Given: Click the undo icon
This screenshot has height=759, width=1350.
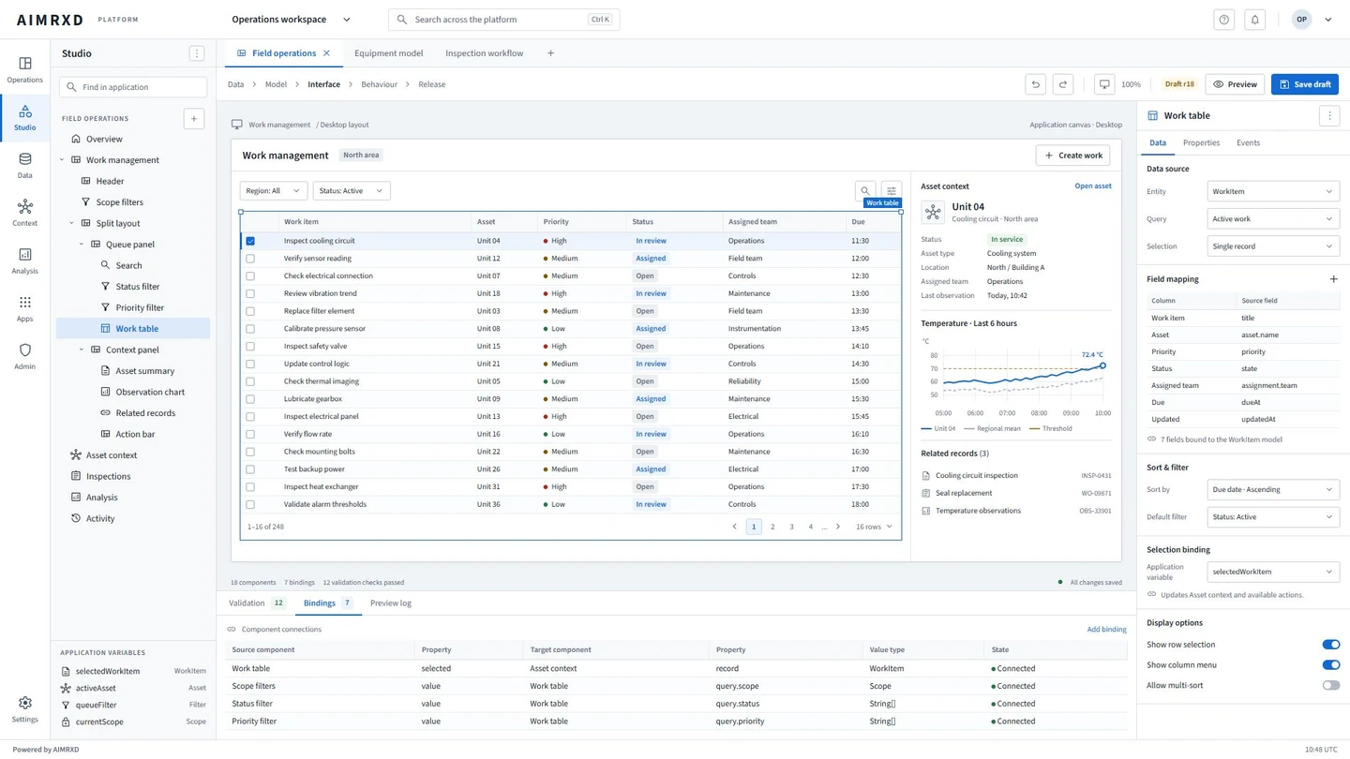Looking at the screenshot, I should click(x=1035, y=84).
